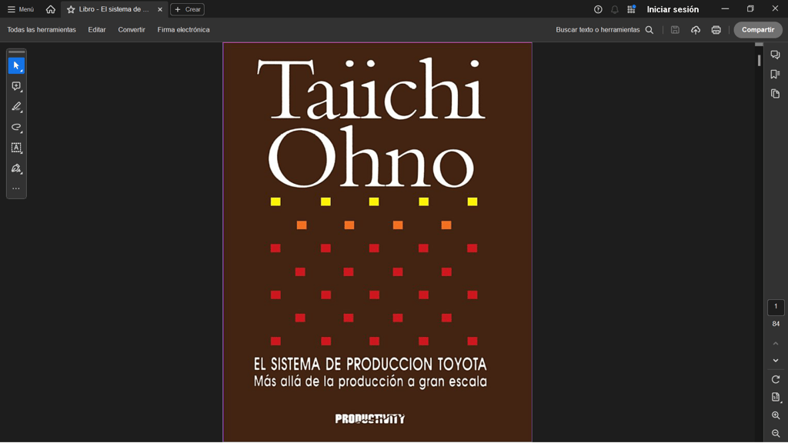Image resolution: width=788 pixels, height=443 pixels.
Task: Zoom out with the magnifier minus
Action: click(776, 433)
